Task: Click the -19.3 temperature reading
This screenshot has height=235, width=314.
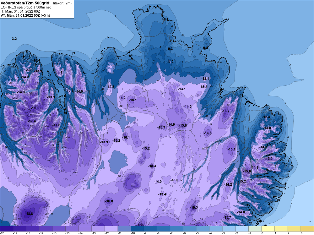Action: (x=194, y=207)
